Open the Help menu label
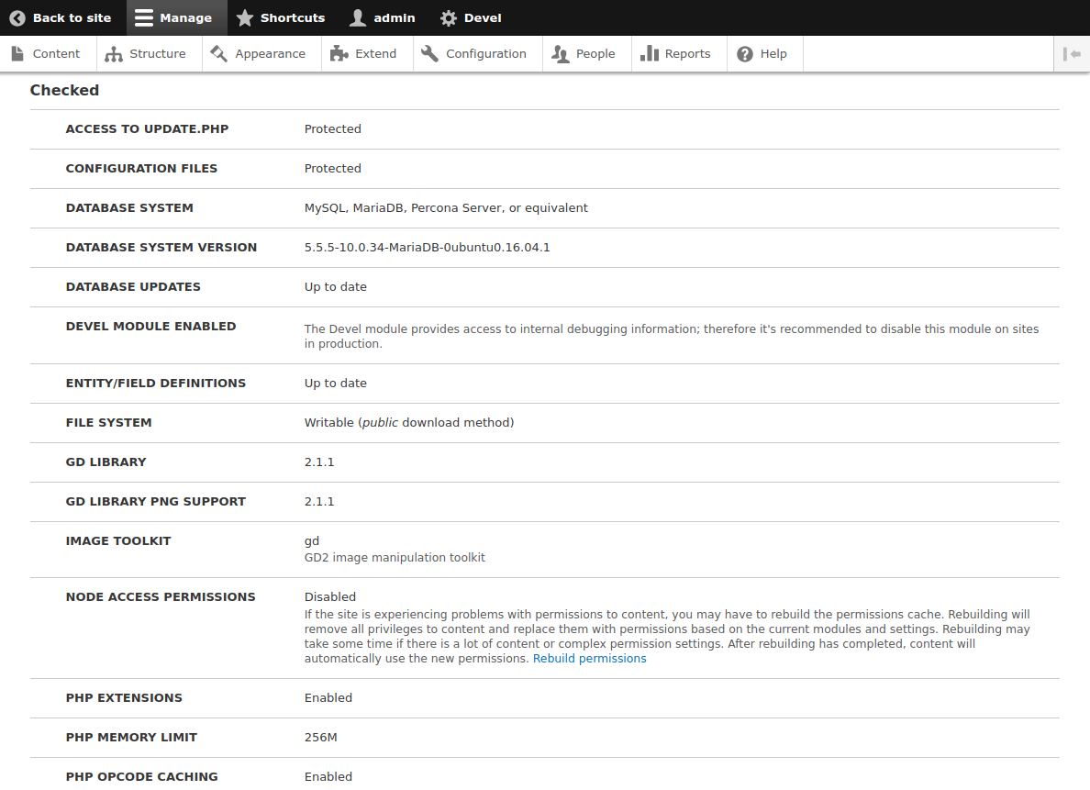 click(x=773, y=53)
